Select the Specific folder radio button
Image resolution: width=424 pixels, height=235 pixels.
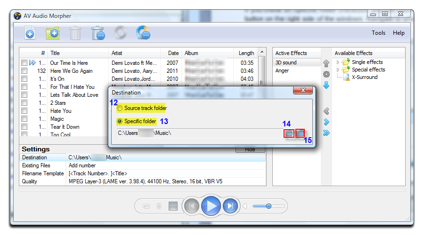click(120, 121)
